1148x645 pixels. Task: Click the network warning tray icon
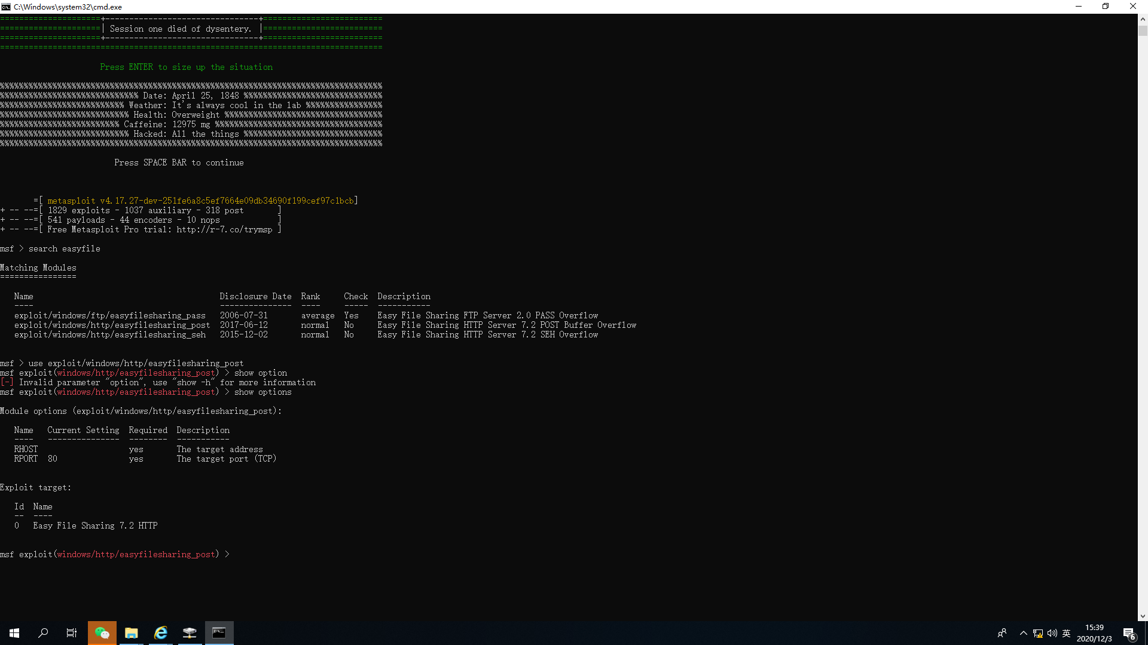click(1038, 633)
